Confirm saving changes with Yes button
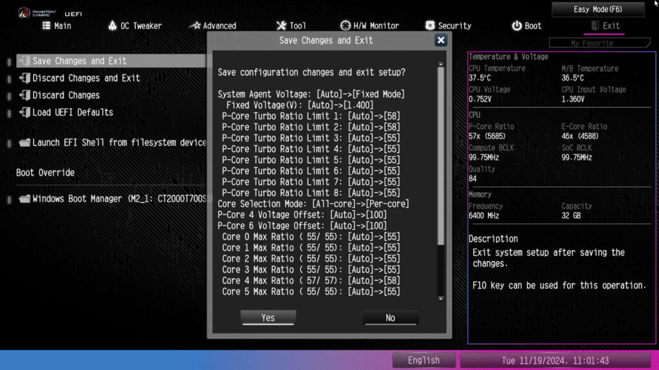The width and height of the screenshot is (659, 370). pos(268,318)
